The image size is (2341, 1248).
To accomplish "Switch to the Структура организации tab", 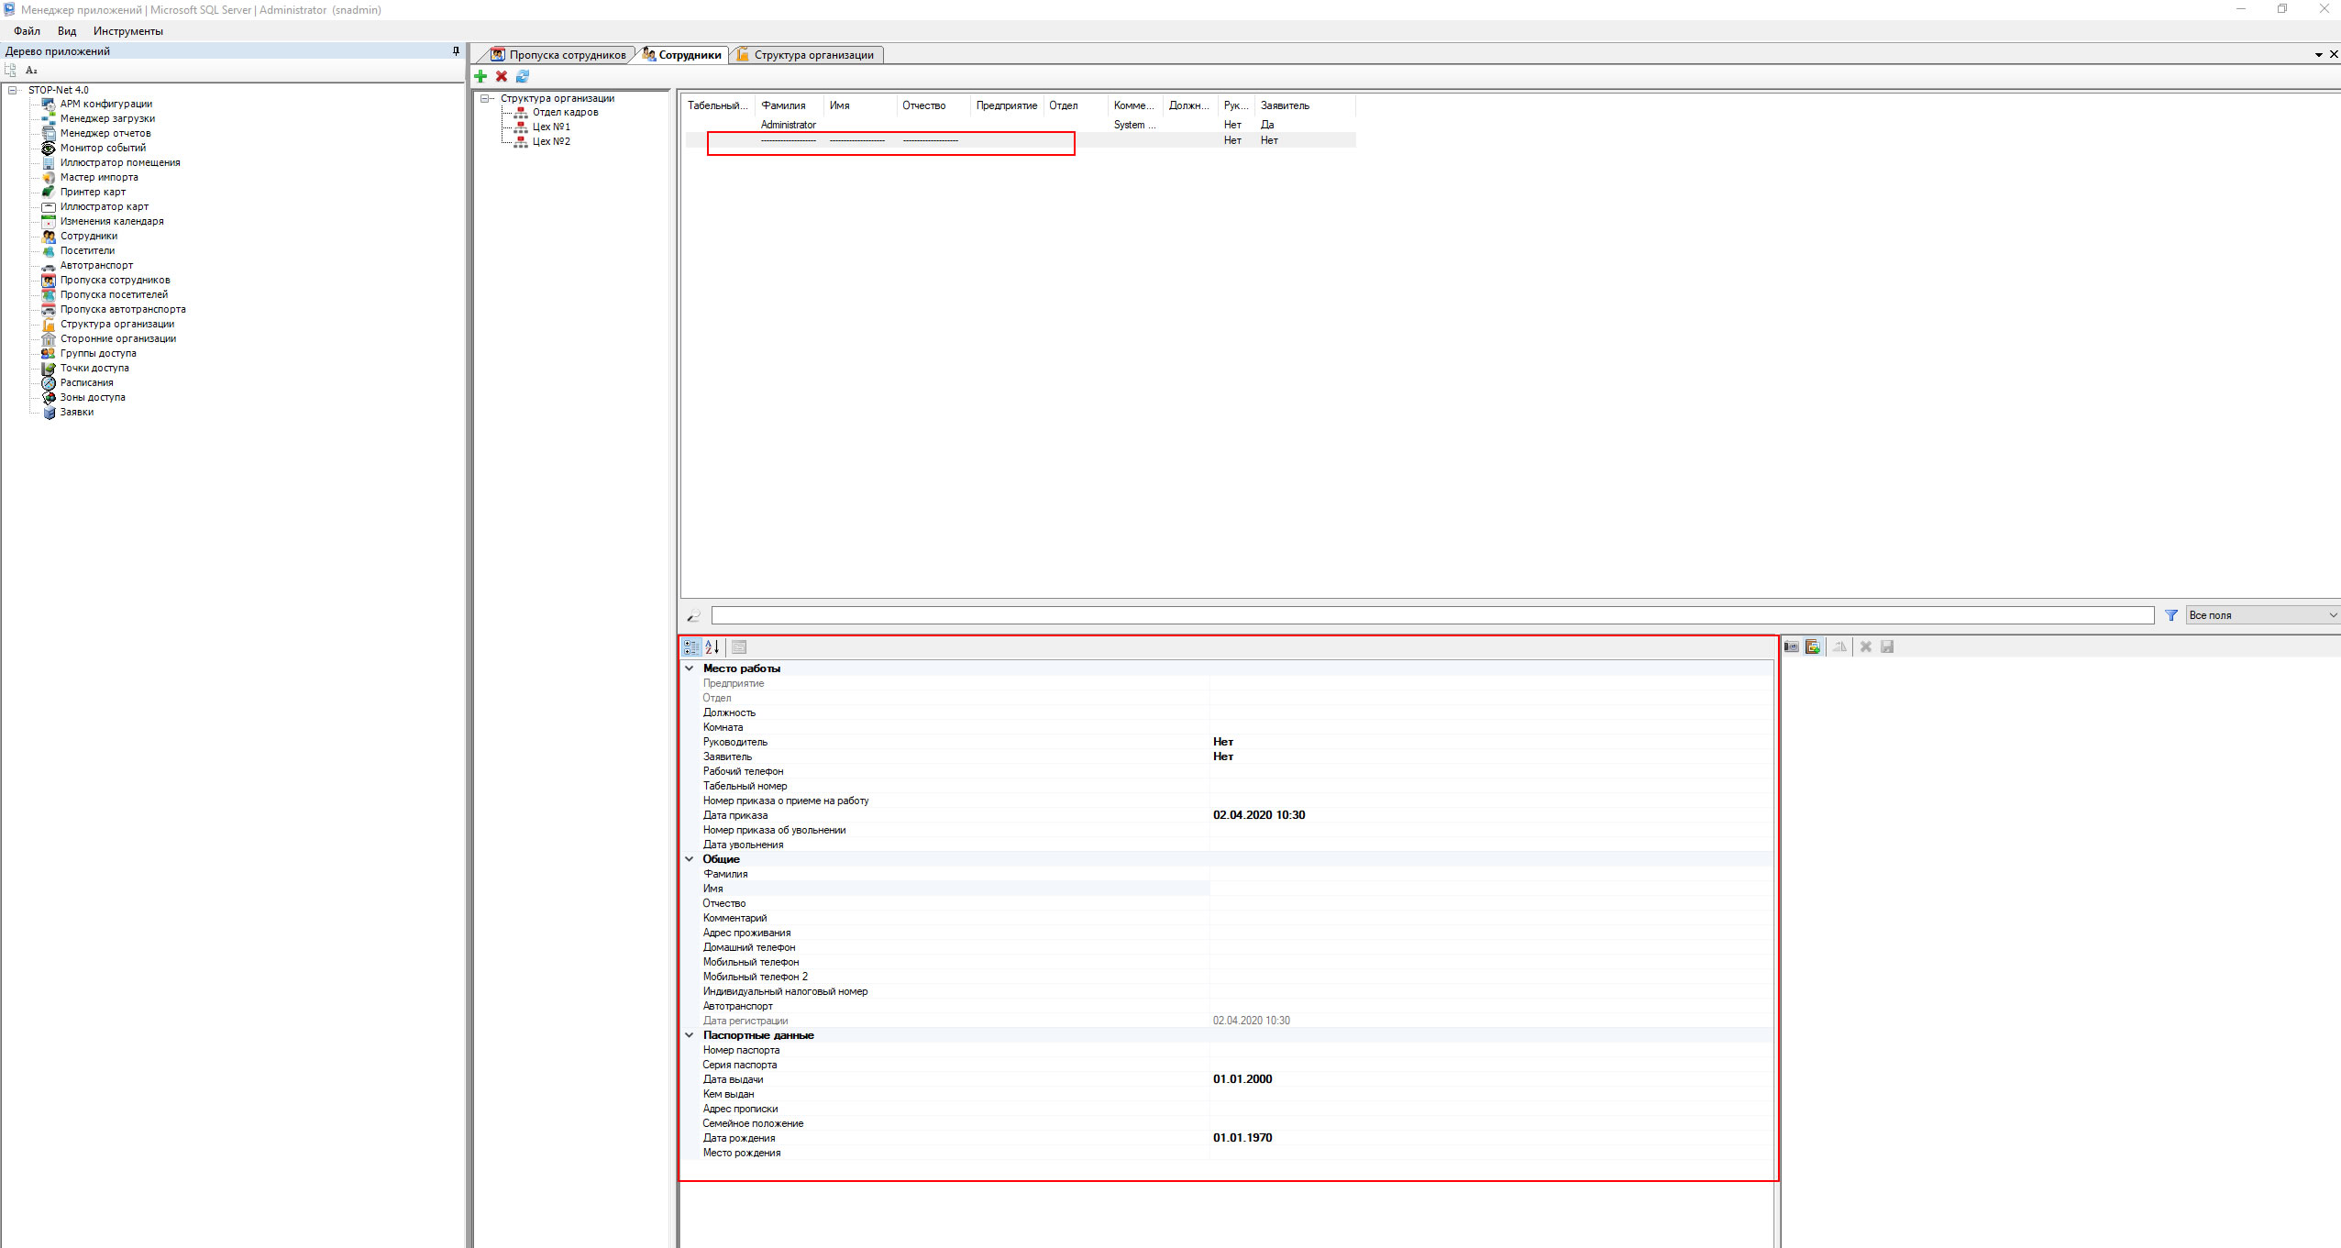I will 806,55.
